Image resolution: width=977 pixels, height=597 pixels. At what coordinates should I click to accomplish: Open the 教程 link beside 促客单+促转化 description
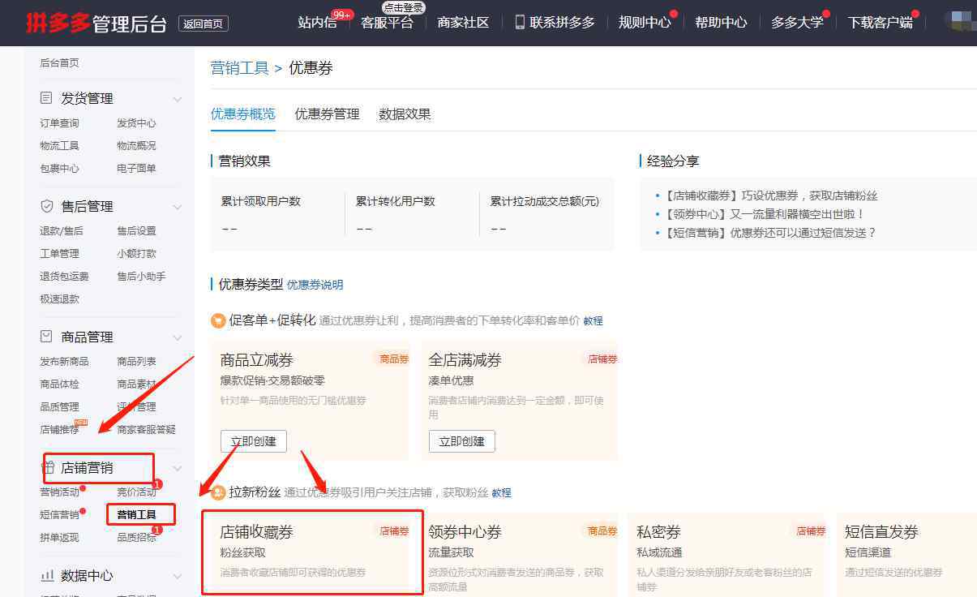(x=593, y=321)
